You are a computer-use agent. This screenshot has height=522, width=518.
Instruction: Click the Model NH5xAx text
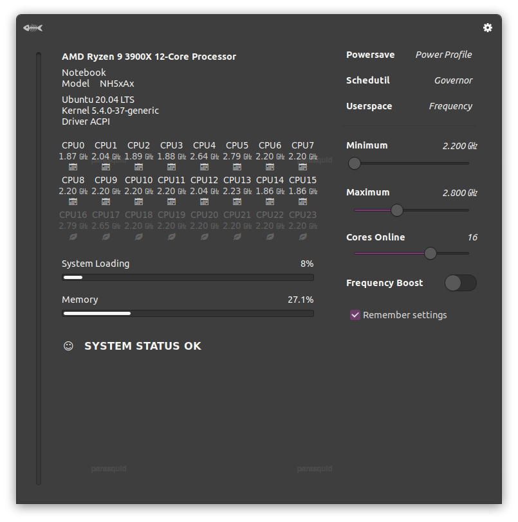(x=98, y=84)
